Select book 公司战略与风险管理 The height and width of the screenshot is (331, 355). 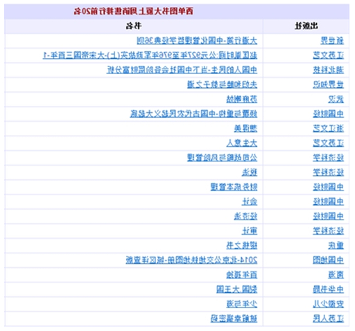pyautogui.click(x=222, y=158)
